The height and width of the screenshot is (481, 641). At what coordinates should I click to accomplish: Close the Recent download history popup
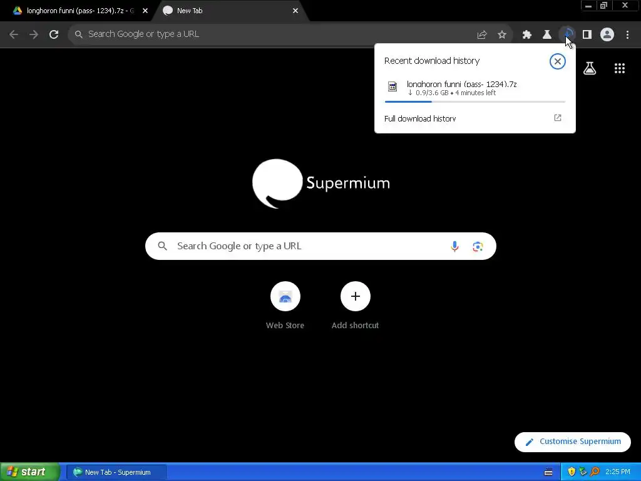click(x=558, y=61)
